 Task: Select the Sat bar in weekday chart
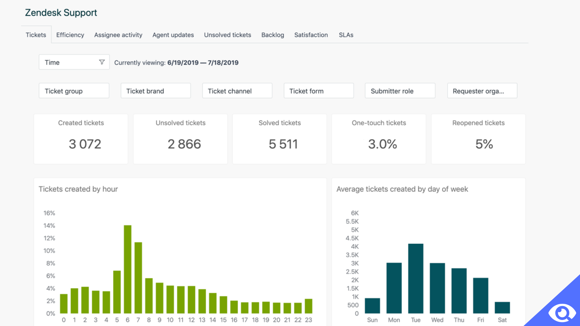pos(502,308)
